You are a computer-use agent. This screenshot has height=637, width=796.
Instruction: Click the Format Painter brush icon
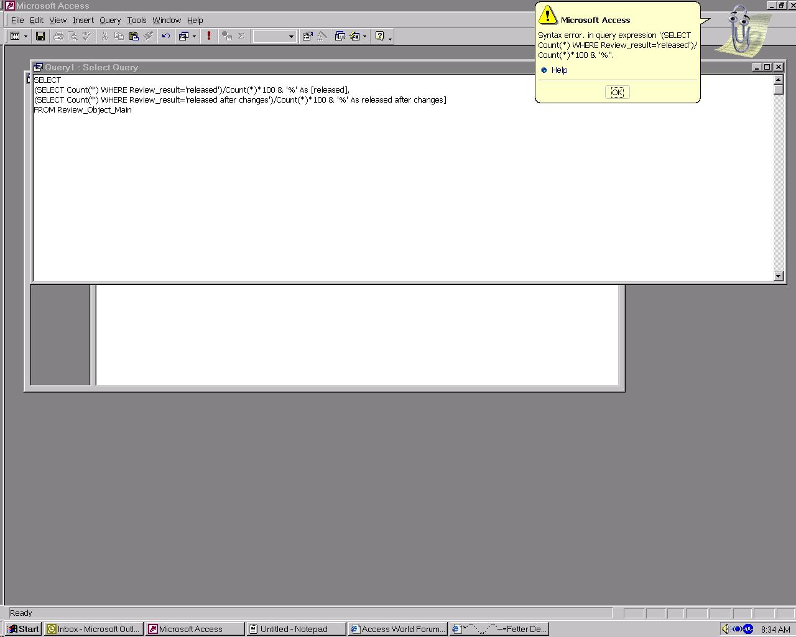coord(147,36)
